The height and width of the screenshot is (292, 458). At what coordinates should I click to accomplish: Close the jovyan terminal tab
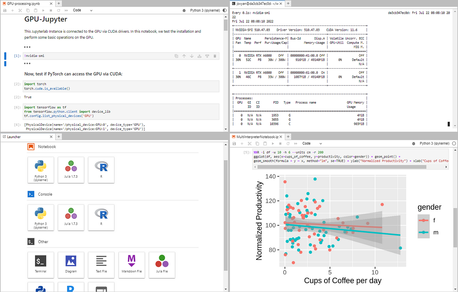[280, 3]
